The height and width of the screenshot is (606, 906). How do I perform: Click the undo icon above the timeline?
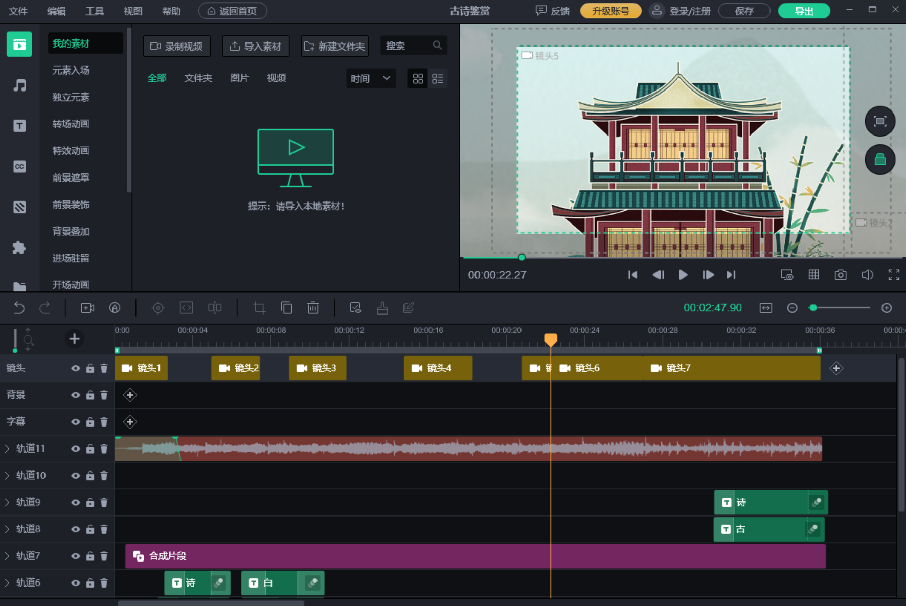(19, 307)
